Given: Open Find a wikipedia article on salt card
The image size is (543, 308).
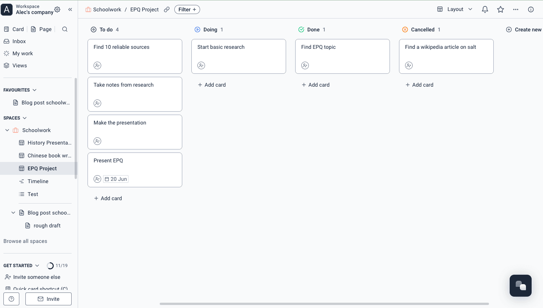Looking at the screenshot, I should coord(446,56).
